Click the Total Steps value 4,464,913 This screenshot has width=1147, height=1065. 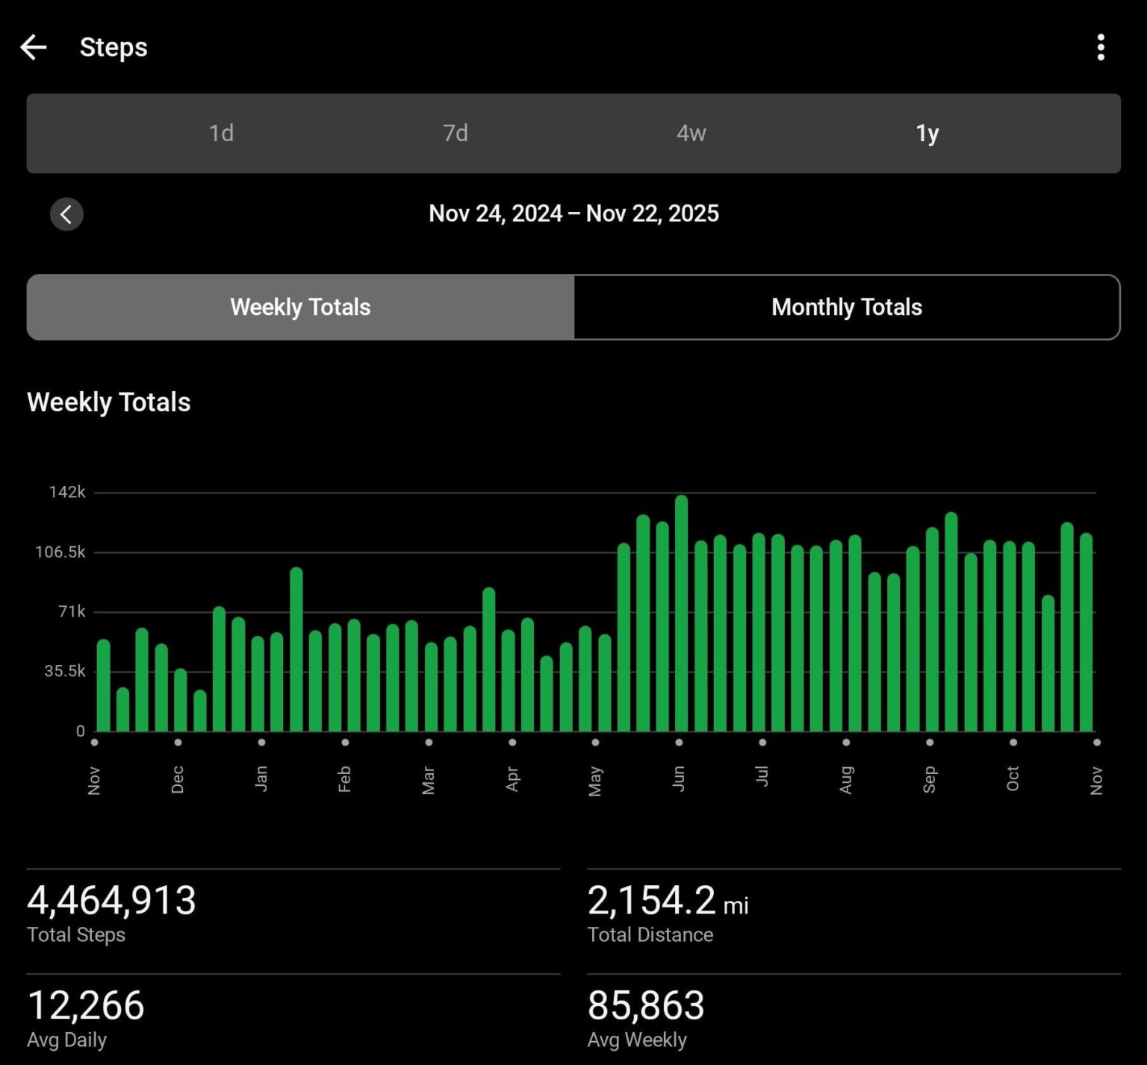coord(111,901)
